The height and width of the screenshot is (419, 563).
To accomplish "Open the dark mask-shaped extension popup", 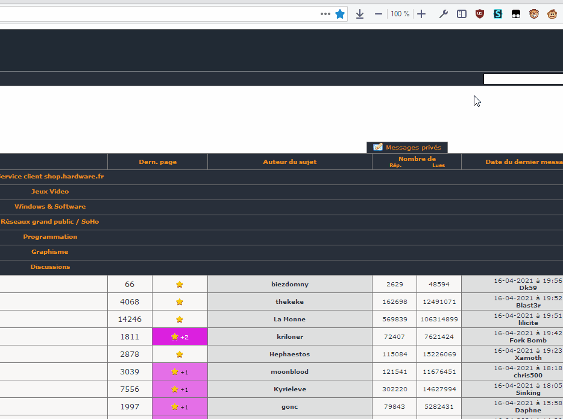I will (516, 13).
